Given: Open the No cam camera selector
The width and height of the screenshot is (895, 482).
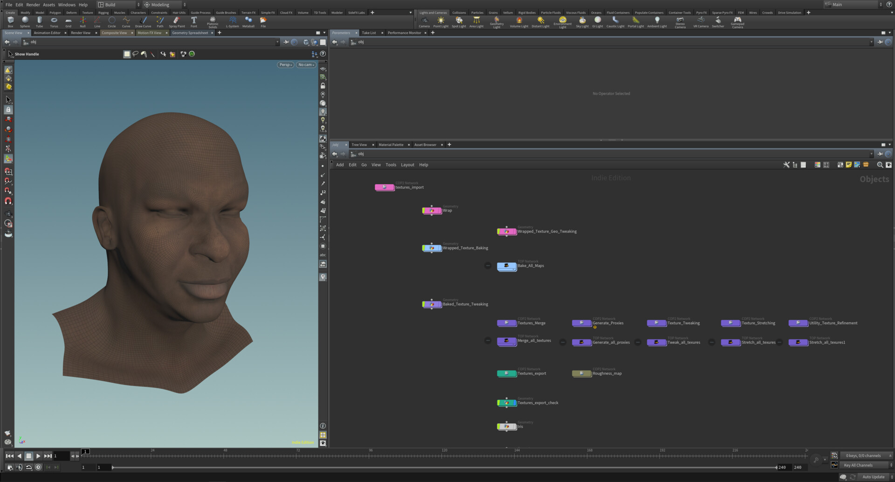Looking at the screenshot, I should click(306, 65).
